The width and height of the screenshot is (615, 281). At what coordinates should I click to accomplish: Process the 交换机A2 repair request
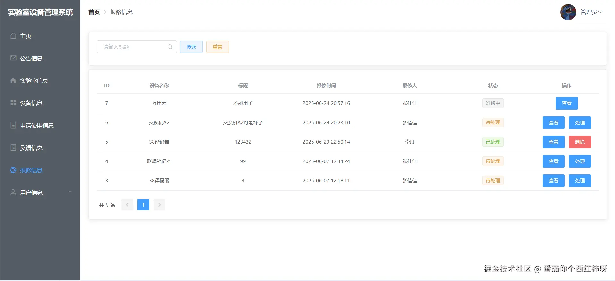(580, 123)
